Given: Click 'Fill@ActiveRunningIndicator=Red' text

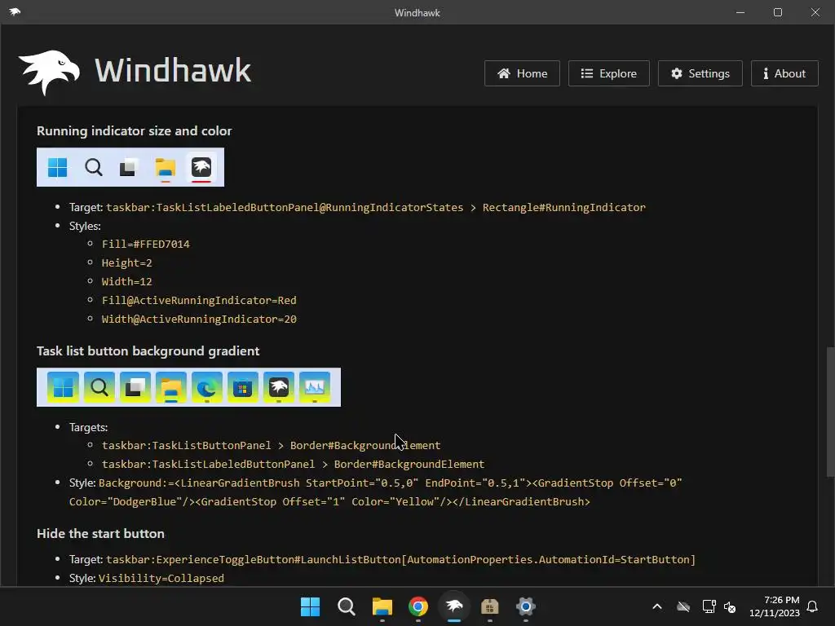Looking at the screenshot, I should (x=199, y=300).
